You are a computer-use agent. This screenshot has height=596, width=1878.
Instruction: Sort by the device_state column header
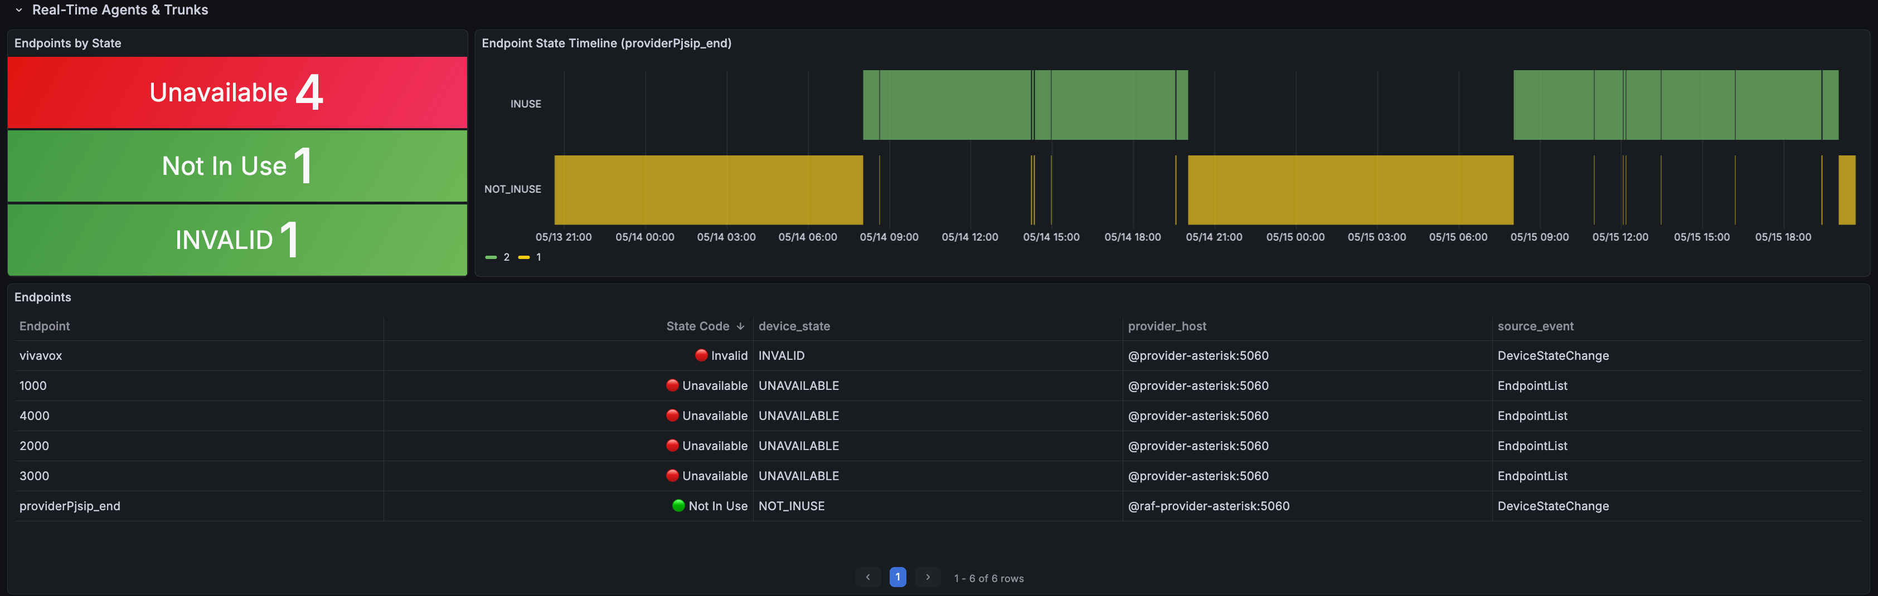point(794,326)
